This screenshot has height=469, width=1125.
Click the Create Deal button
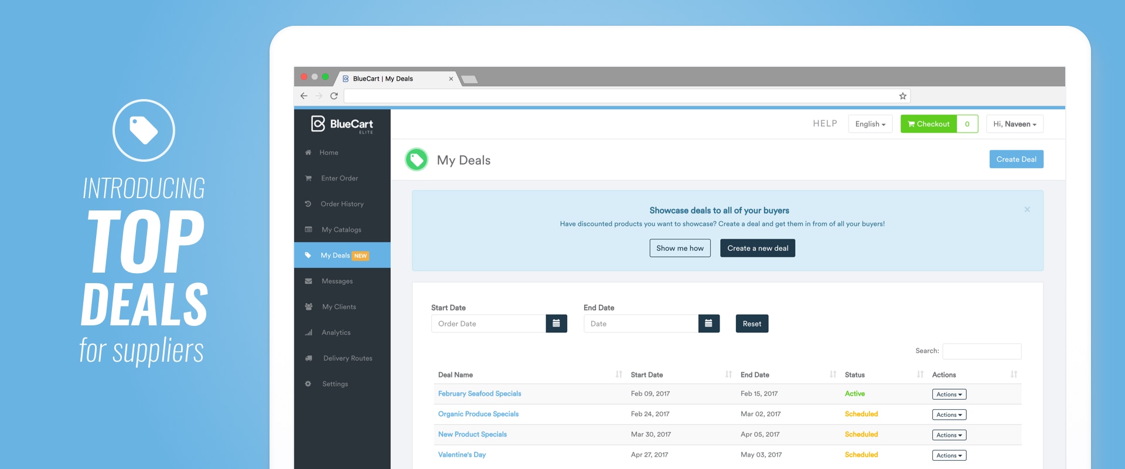coord(1017,159)
